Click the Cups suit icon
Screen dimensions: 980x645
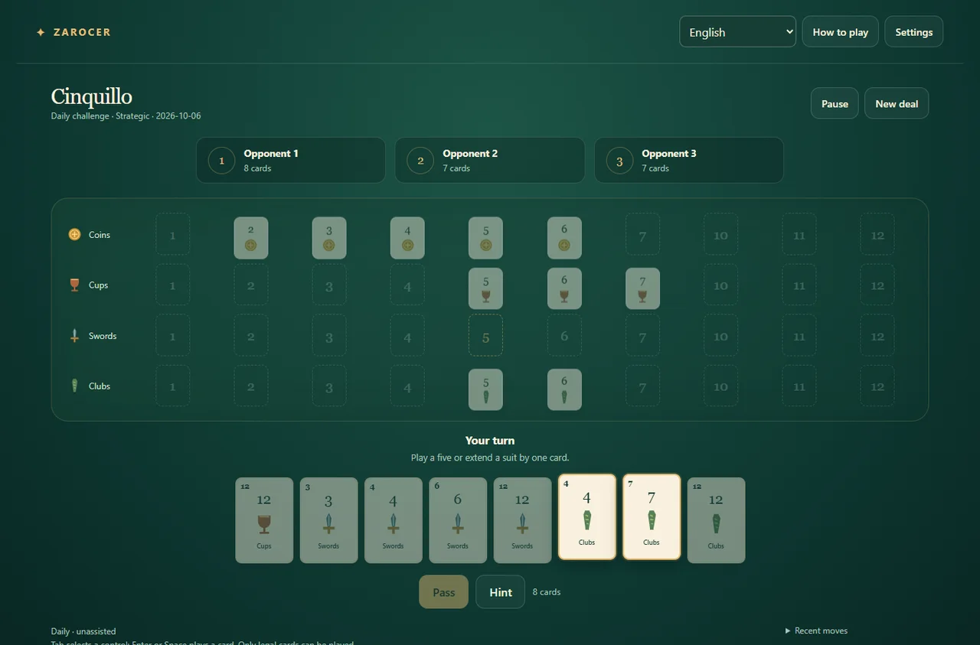pos(74,285)
